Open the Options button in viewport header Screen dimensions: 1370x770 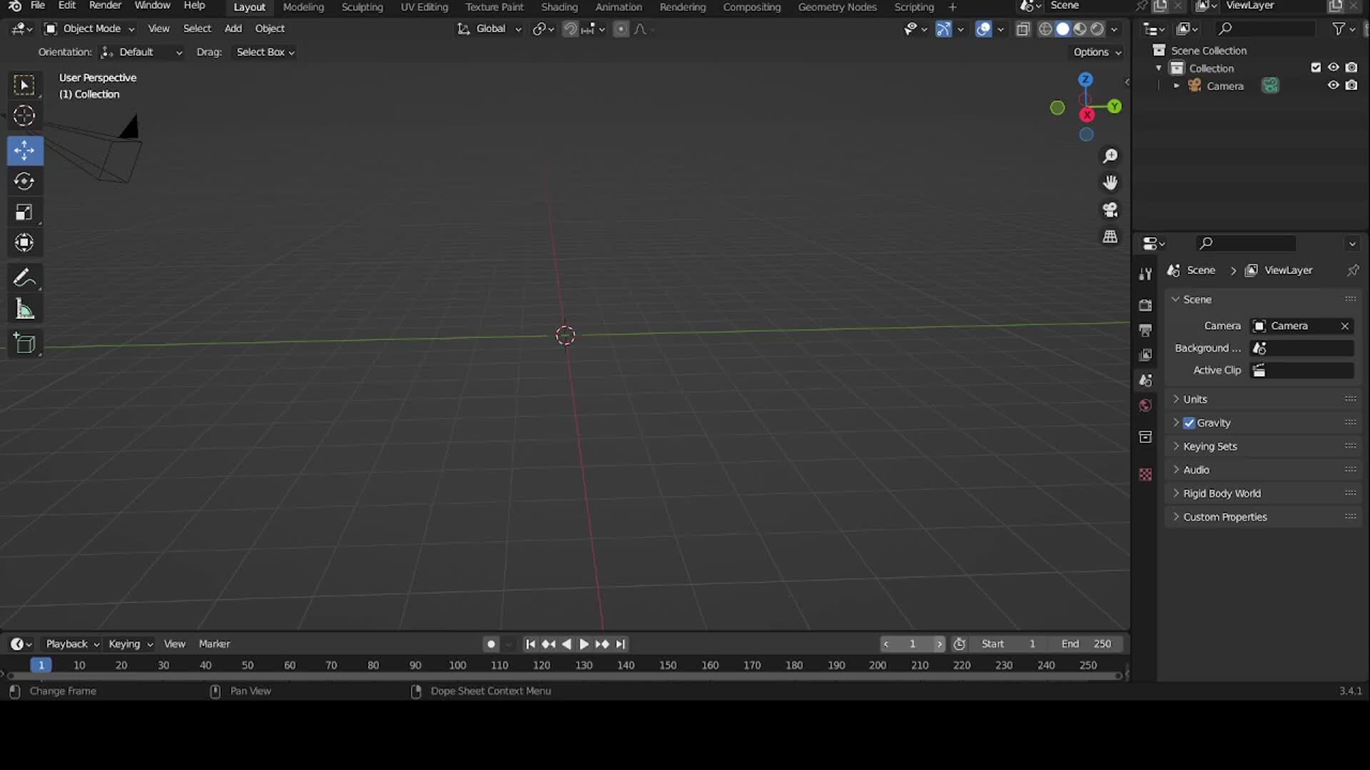click(x=1095, y=51)
